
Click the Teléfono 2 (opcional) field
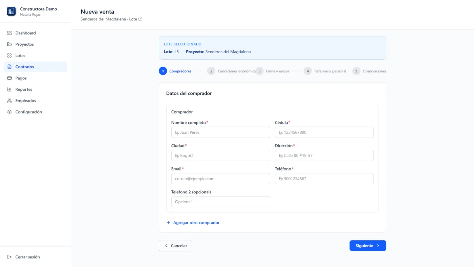point(221,202)
